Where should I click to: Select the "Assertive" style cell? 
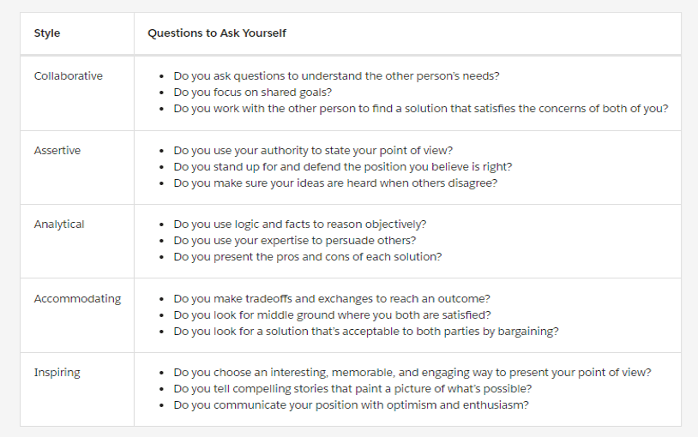pos(57,151)
